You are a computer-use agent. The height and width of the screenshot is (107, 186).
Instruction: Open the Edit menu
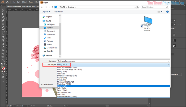pyautogui.click(x=19, y=2)
